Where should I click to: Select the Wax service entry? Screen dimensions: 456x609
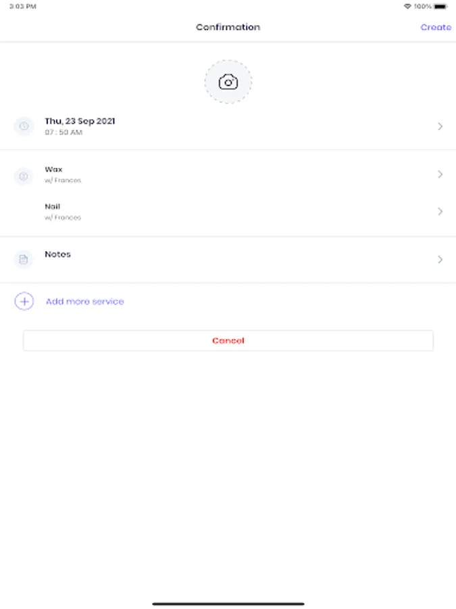click(54, 170)
